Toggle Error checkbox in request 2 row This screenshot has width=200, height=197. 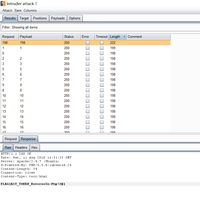click(x=88, y=58)
